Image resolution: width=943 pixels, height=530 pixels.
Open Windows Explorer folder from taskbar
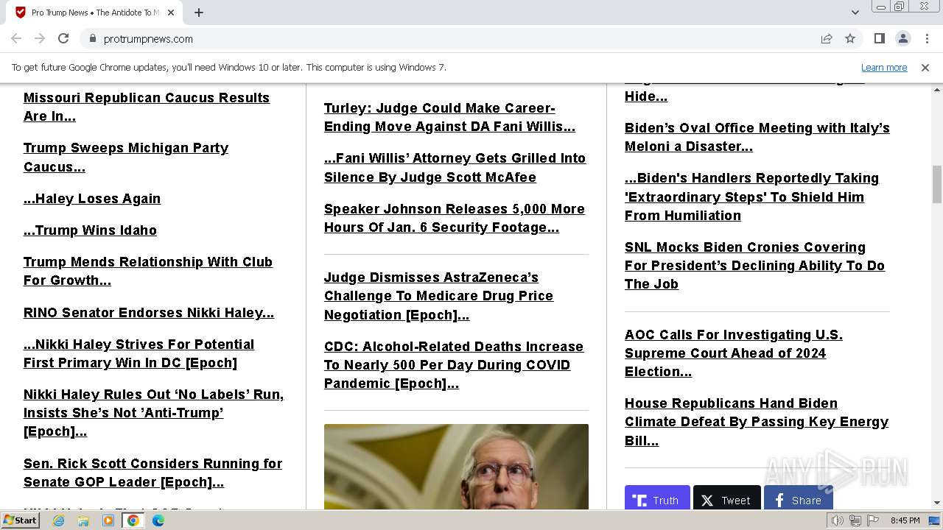click(83, 520)
